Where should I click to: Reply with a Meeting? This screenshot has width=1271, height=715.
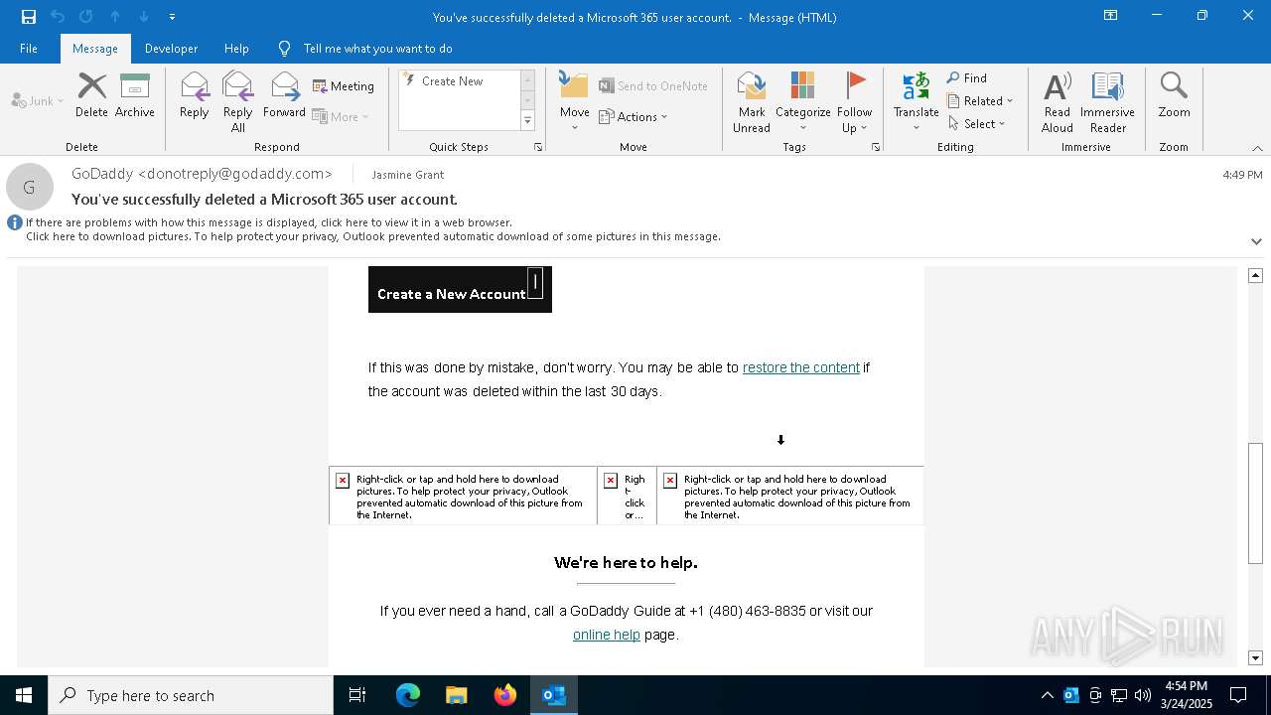click(344, 86)
